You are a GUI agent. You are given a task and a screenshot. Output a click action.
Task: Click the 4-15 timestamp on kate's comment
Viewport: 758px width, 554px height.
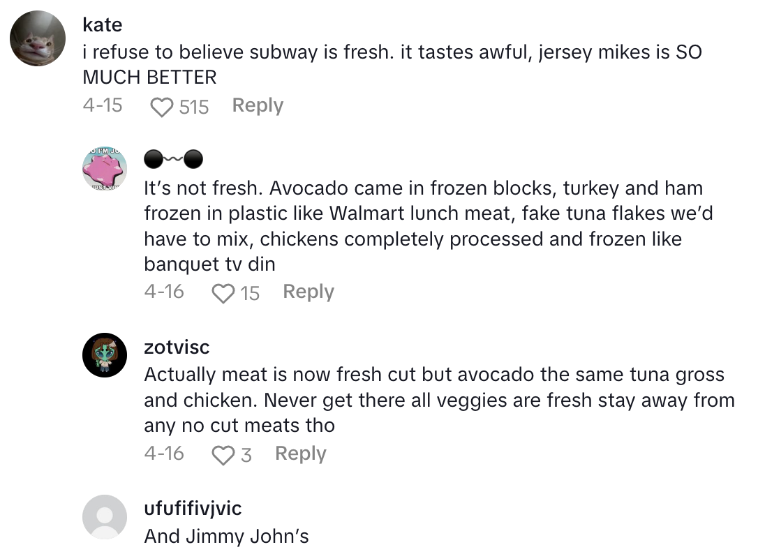click(x=101, y=106)
